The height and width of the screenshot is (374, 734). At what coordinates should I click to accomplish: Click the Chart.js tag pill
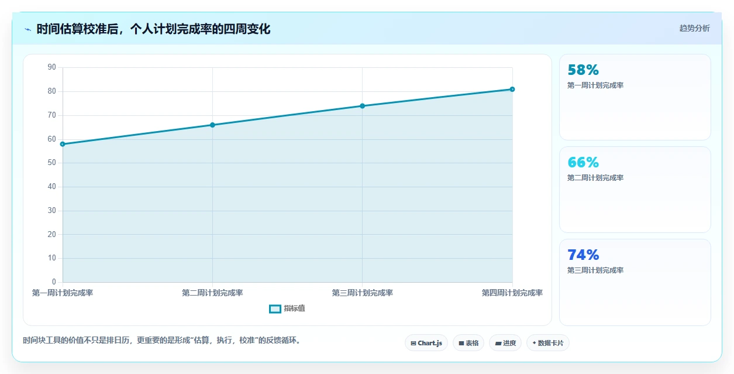(x=426, y=343)
